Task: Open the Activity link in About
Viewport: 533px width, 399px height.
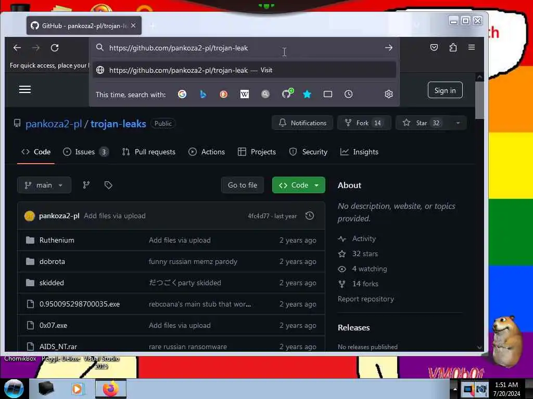Action: click(364, 239)
